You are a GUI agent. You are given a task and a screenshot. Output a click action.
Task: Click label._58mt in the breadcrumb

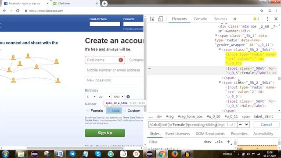[263, 116]
